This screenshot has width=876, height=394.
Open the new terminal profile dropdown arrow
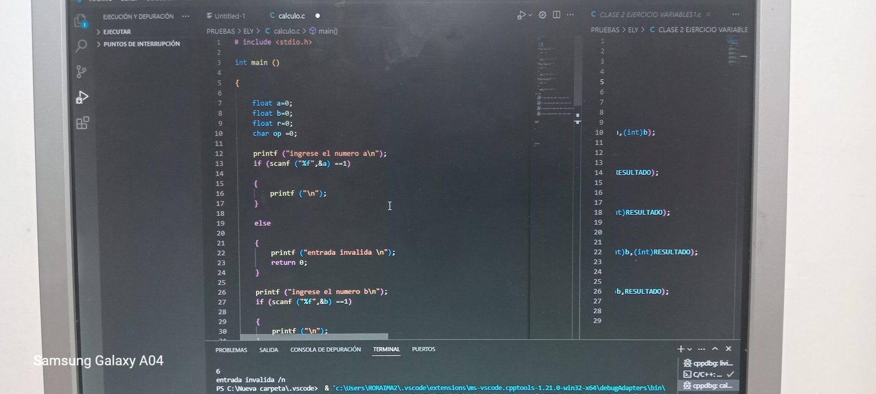689,349
